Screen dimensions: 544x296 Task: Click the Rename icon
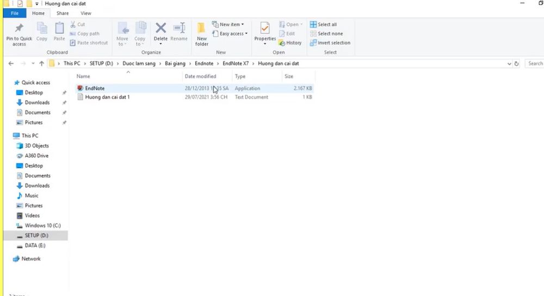(179, 28)
